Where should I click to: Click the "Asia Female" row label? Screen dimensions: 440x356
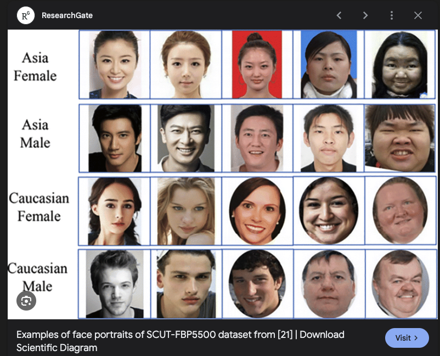point(35,66)
